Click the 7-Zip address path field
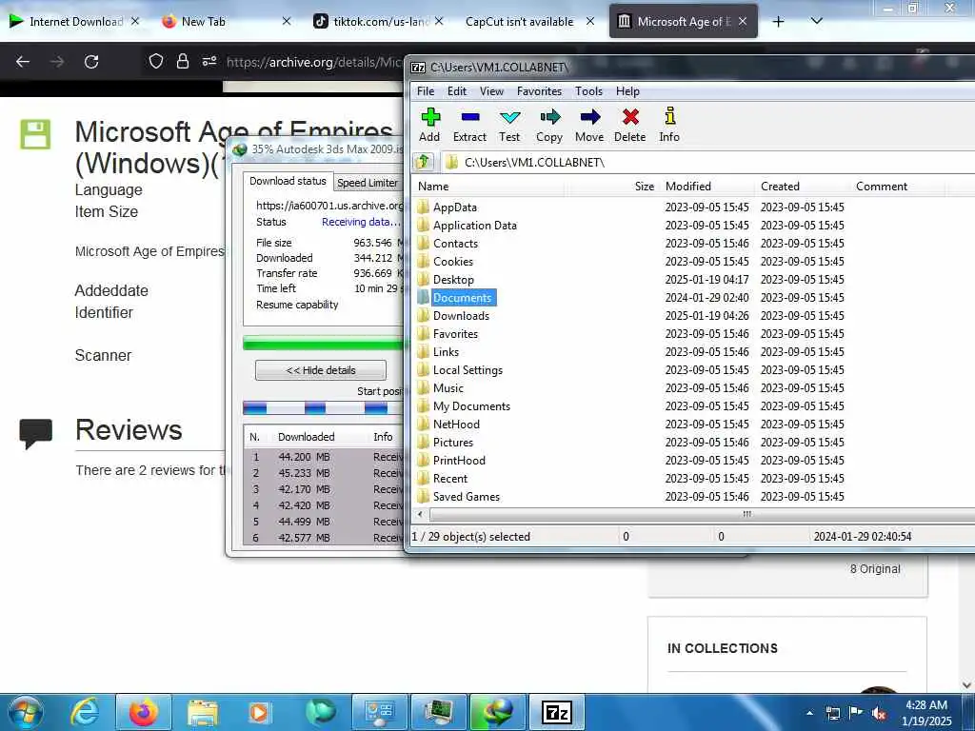975x731 pixels. pos(707,162)
